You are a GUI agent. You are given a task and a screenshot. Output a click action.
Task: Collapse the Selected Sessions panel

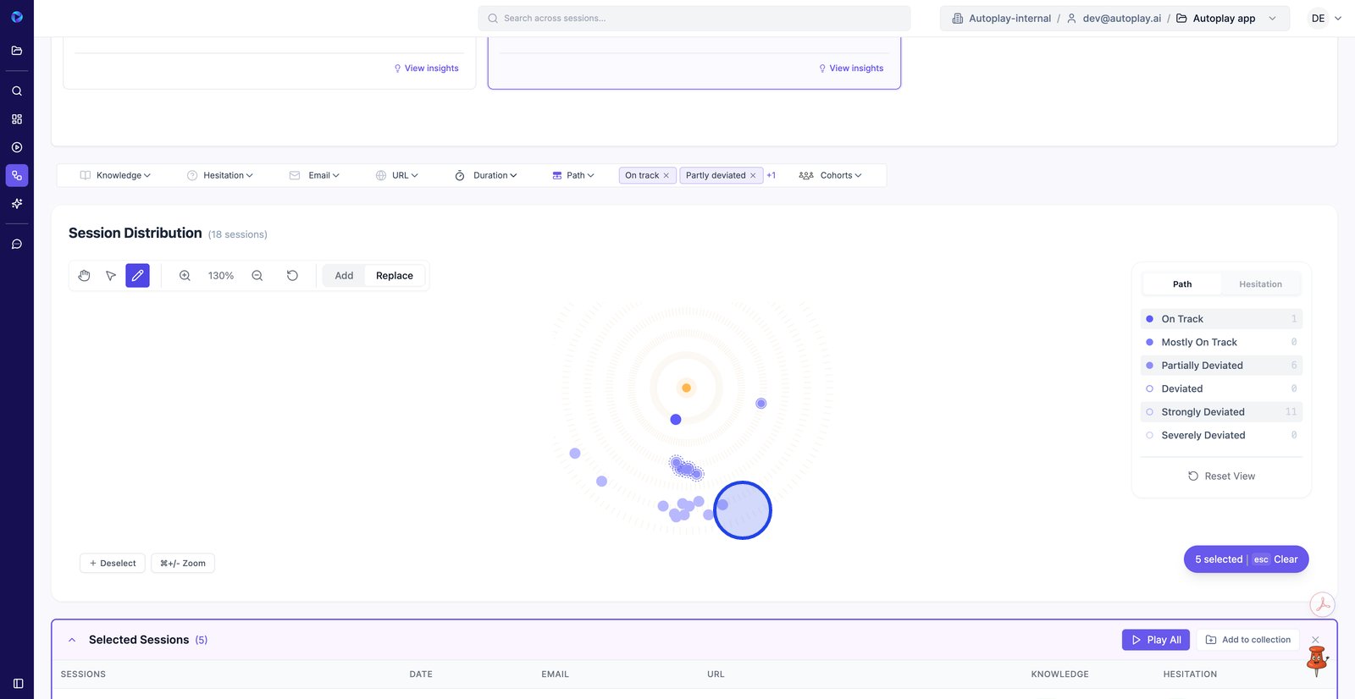pyautogui.click(x=72, y=641)
